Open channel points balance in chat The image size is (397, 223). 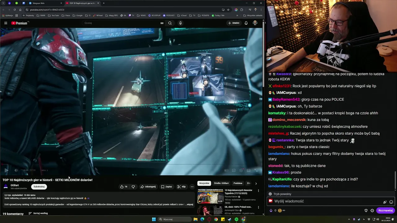click(282, 211)
